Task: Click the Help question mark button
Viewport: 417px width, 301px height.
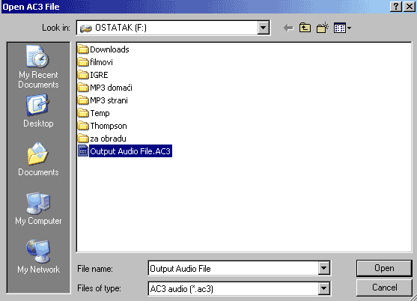Action: tap(396, 7)
